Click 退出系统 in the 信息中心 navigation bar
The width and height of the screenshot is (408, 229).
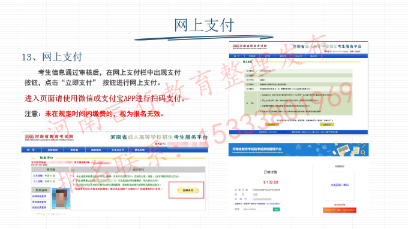[139, 150]
